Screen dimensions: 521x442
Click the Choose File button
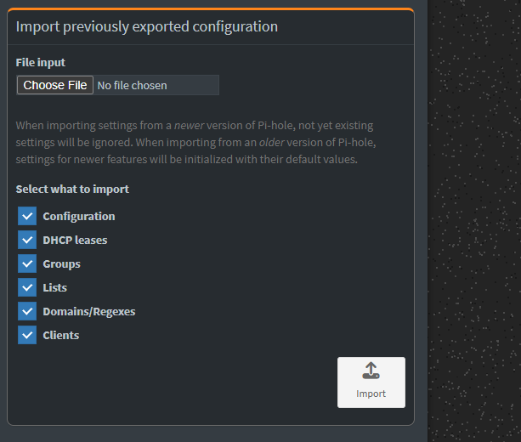[55, 85]
